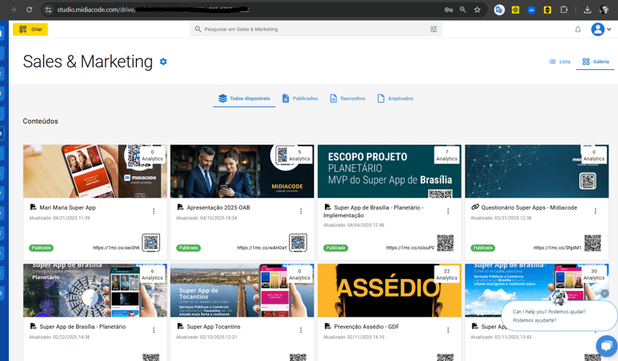View Analytics badge on Apresentação 2025 OAB card

coord(299,155)
